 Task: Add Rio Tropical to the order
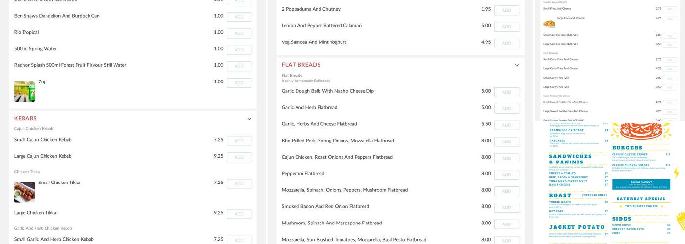point(239,34)
